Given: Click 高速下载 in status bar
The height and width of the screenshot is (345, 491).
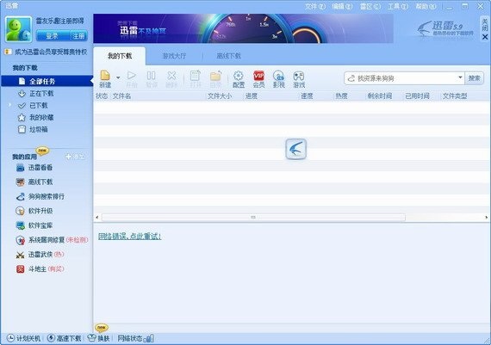Looking at the screenshot, I should (x=65, y=338).
